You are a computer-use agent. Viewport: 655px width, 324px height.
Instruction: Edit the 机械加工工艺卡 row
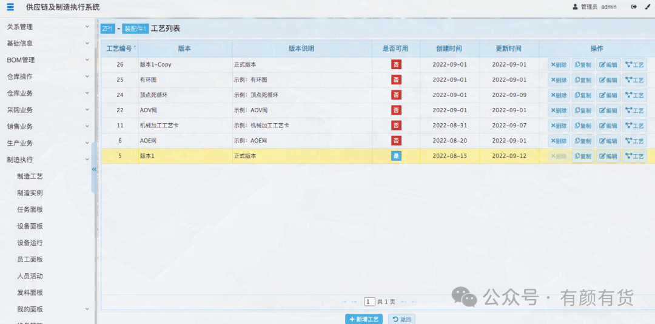pyautogui.click(x=608, y=126)
